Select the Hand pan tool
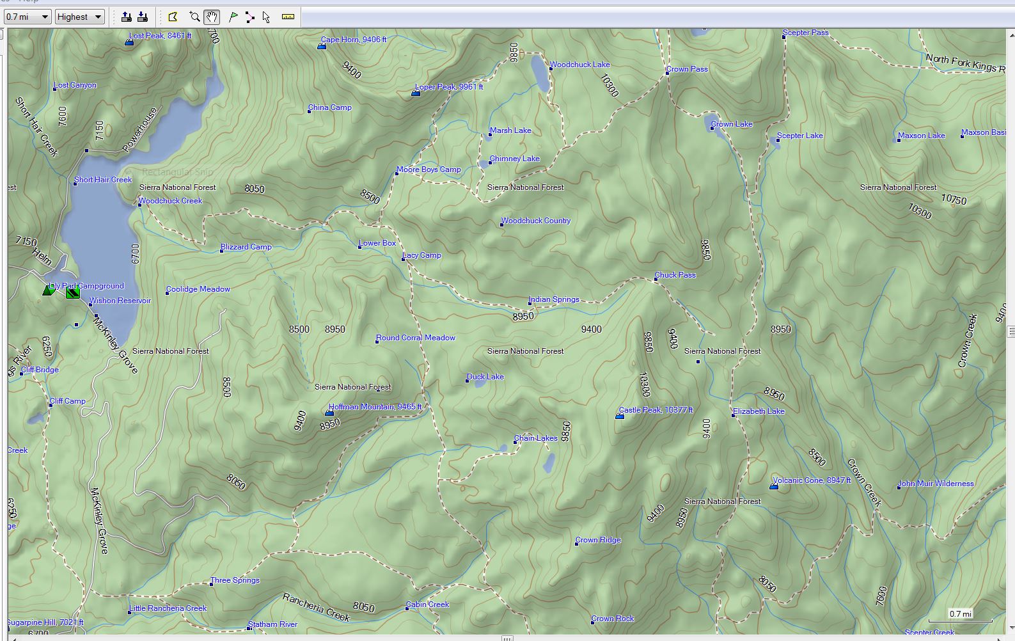Viewport: 1015px width, 641px height. [x=212, y=17]
